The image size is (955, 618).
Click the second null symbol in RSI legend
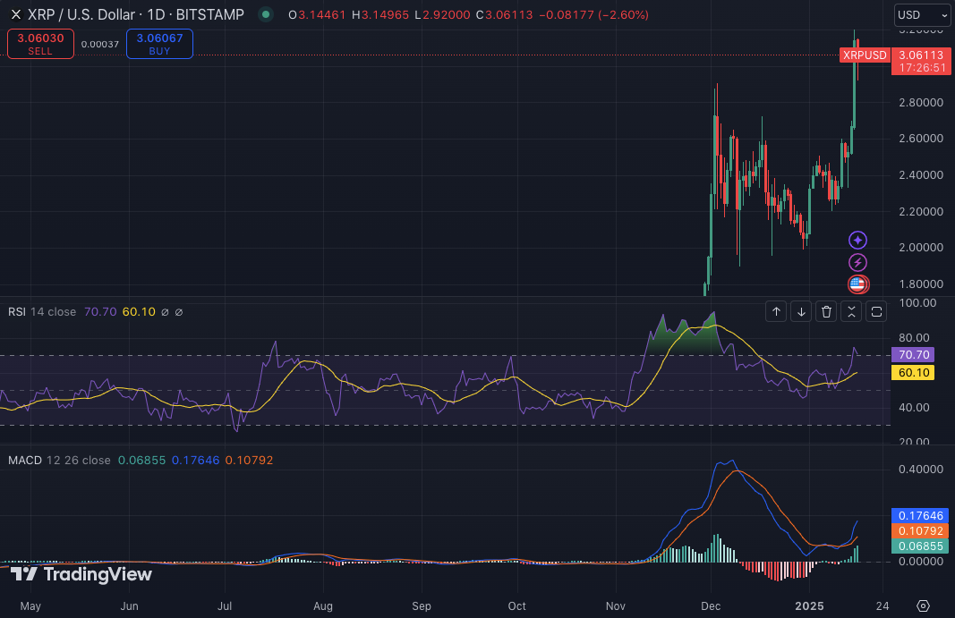pyautogui.click(x=179, y=312)
